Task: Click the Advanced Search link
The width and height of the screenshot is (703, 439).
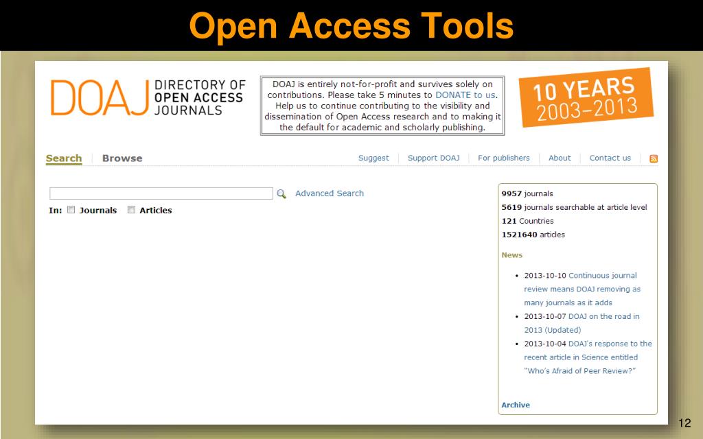Action: click(x=330, y=193)
